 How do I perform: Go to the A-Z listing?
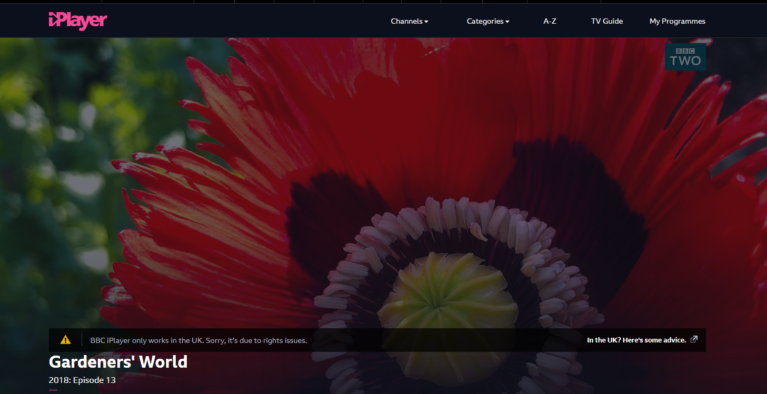[x=550, y=22]
